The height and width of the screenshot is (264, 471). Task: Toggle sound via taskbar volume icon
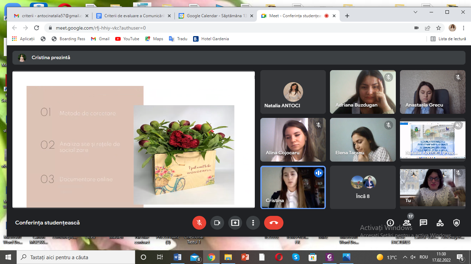tap(413, 257)
